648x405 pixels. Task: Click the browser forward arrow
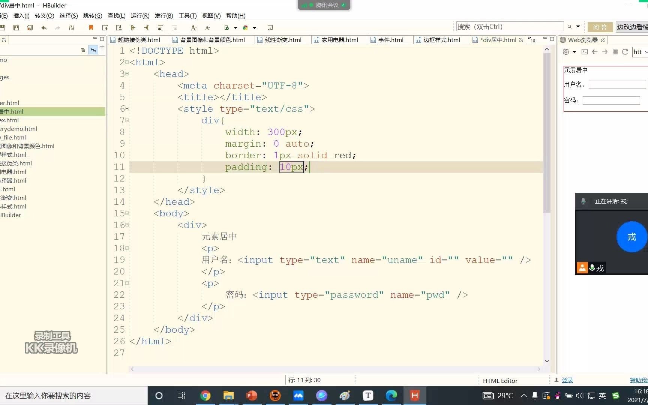605,52
